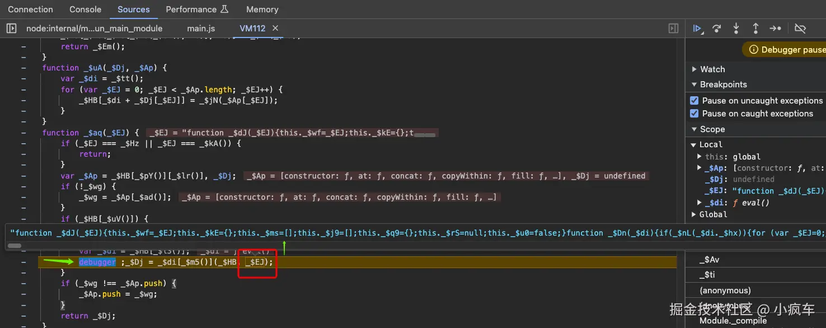Screen dimensions: 826x328
Task: Click the _$Dj: undefined scope entry
Action: click(739, 179)
